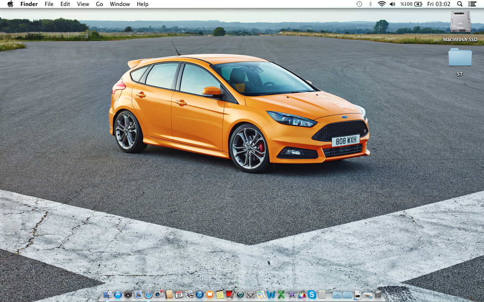The image size is (484, 302).
Task: Launch Skype from the Dock
Action: [312, 294]
